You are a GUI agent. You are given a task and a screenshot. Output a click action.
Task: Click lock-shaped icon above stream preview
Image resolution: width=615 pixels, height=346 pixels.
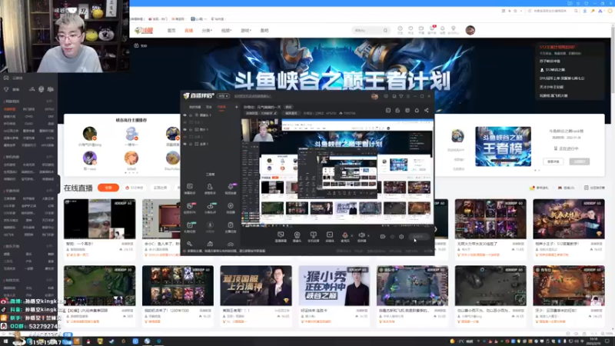(397, 111)
